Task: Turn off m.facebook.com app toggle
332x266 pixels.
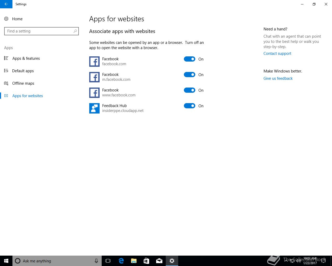Action: pos(190,75)
